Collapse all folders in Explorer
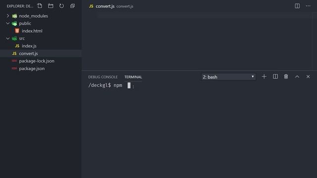317x178 pixels. click(x=72, y=6)
